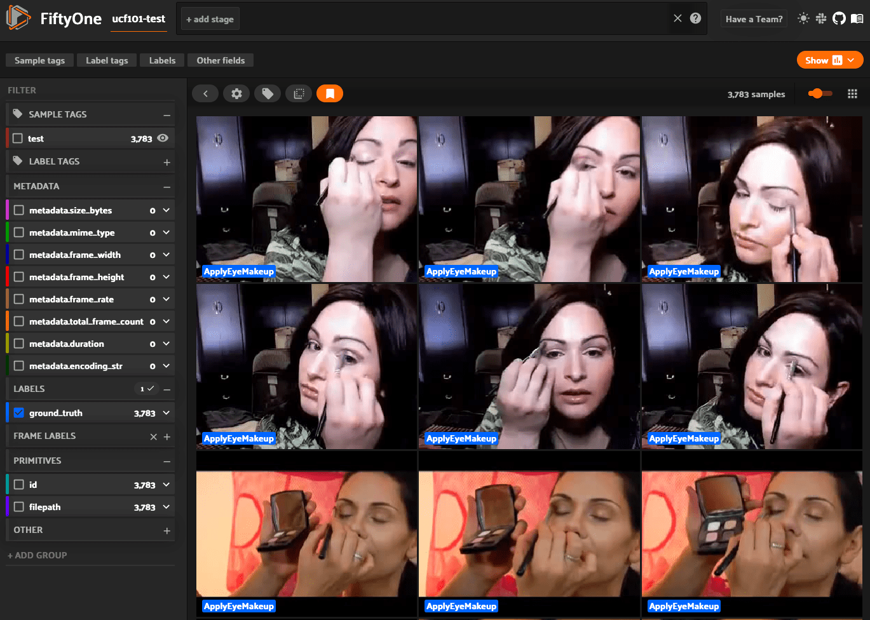Viewport: 870px width, 620px height.
Task: Open the middle video in the second row
Action: [529, 367]
